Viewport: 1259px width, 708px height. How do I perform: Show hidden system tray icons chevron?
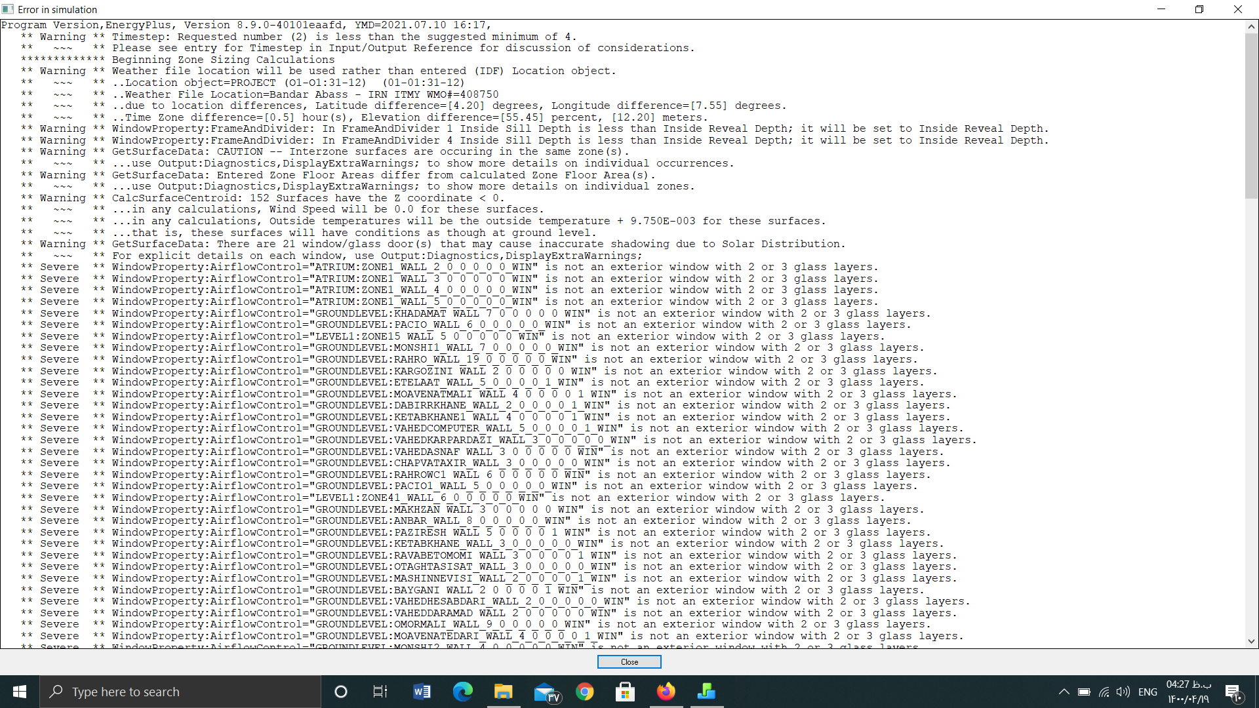pos(1064,692)
